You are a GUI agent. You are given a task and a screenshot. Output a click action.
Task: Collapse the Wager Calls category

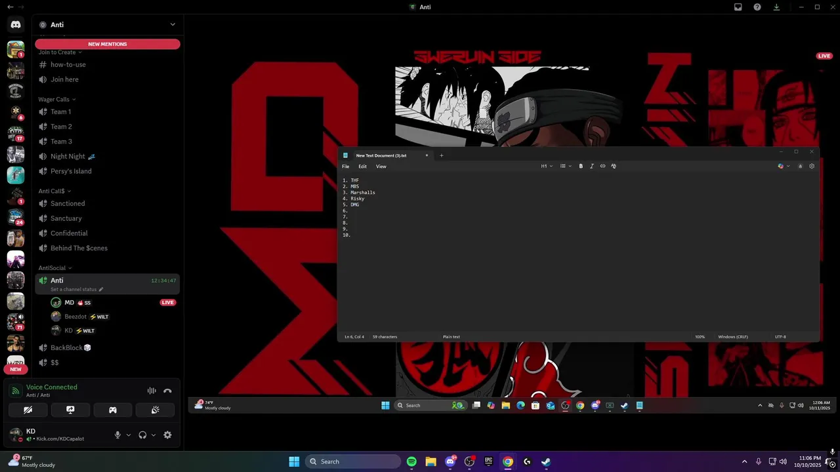click(x=57, y=100)
